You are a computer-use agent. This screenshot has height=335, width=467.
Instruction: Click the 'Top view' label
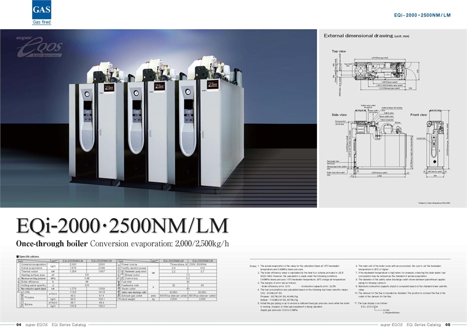[339, 51]
